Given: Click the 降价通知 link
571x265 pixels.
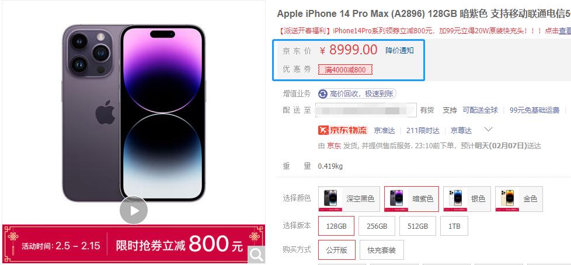Looking at the screenshot, I should 399,51.
